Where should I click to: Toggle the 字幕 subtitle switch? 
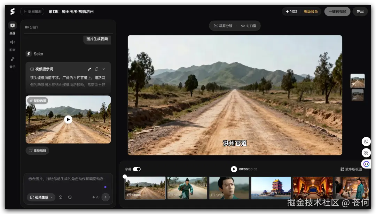(137, 169)
